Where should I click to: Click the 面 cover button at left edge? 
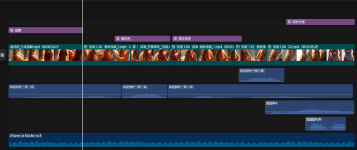coord(2,55)
